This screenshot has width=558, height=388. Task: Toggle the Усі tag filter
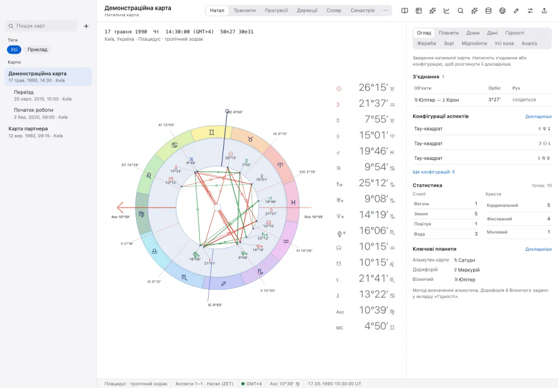[x=14, y=49]
